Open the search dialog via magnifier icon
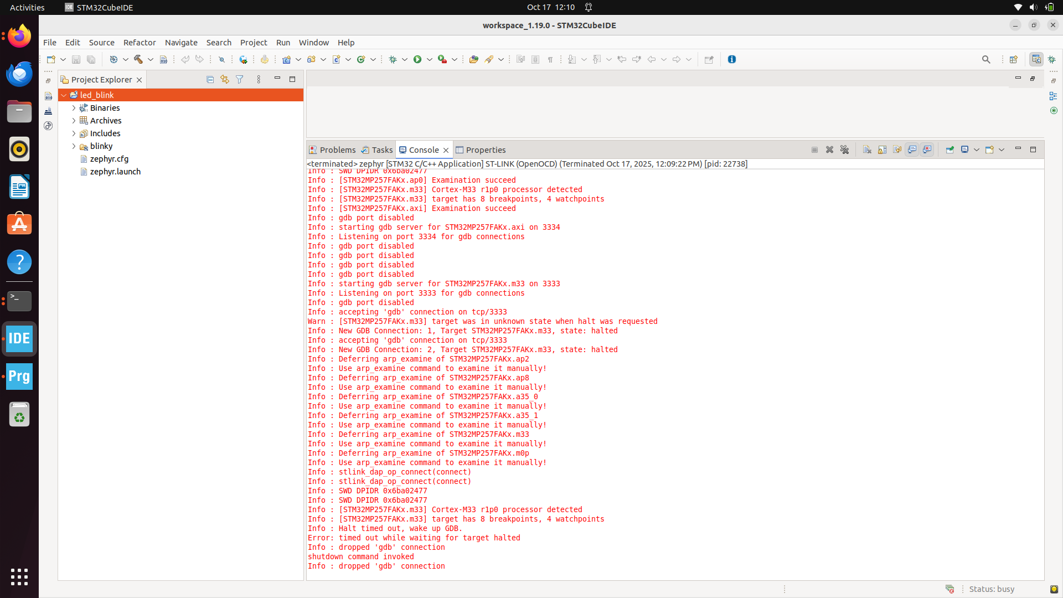1063x598 pixels. click(986, 59)
